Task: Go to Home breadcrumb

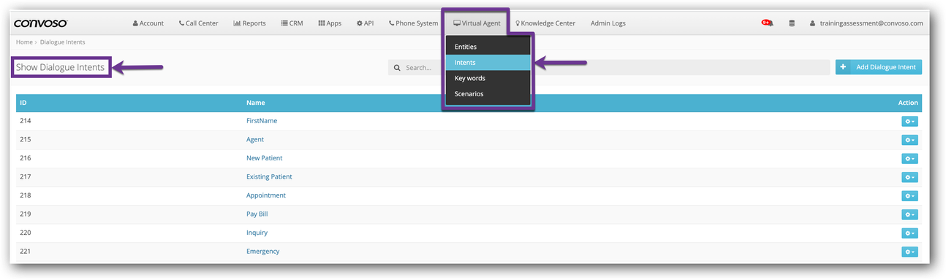Action: (24, 42)
